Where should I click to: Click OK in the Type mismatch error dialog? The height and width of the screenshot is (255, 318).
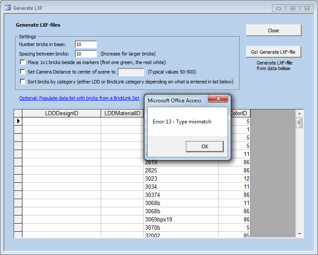coord(204,147)
